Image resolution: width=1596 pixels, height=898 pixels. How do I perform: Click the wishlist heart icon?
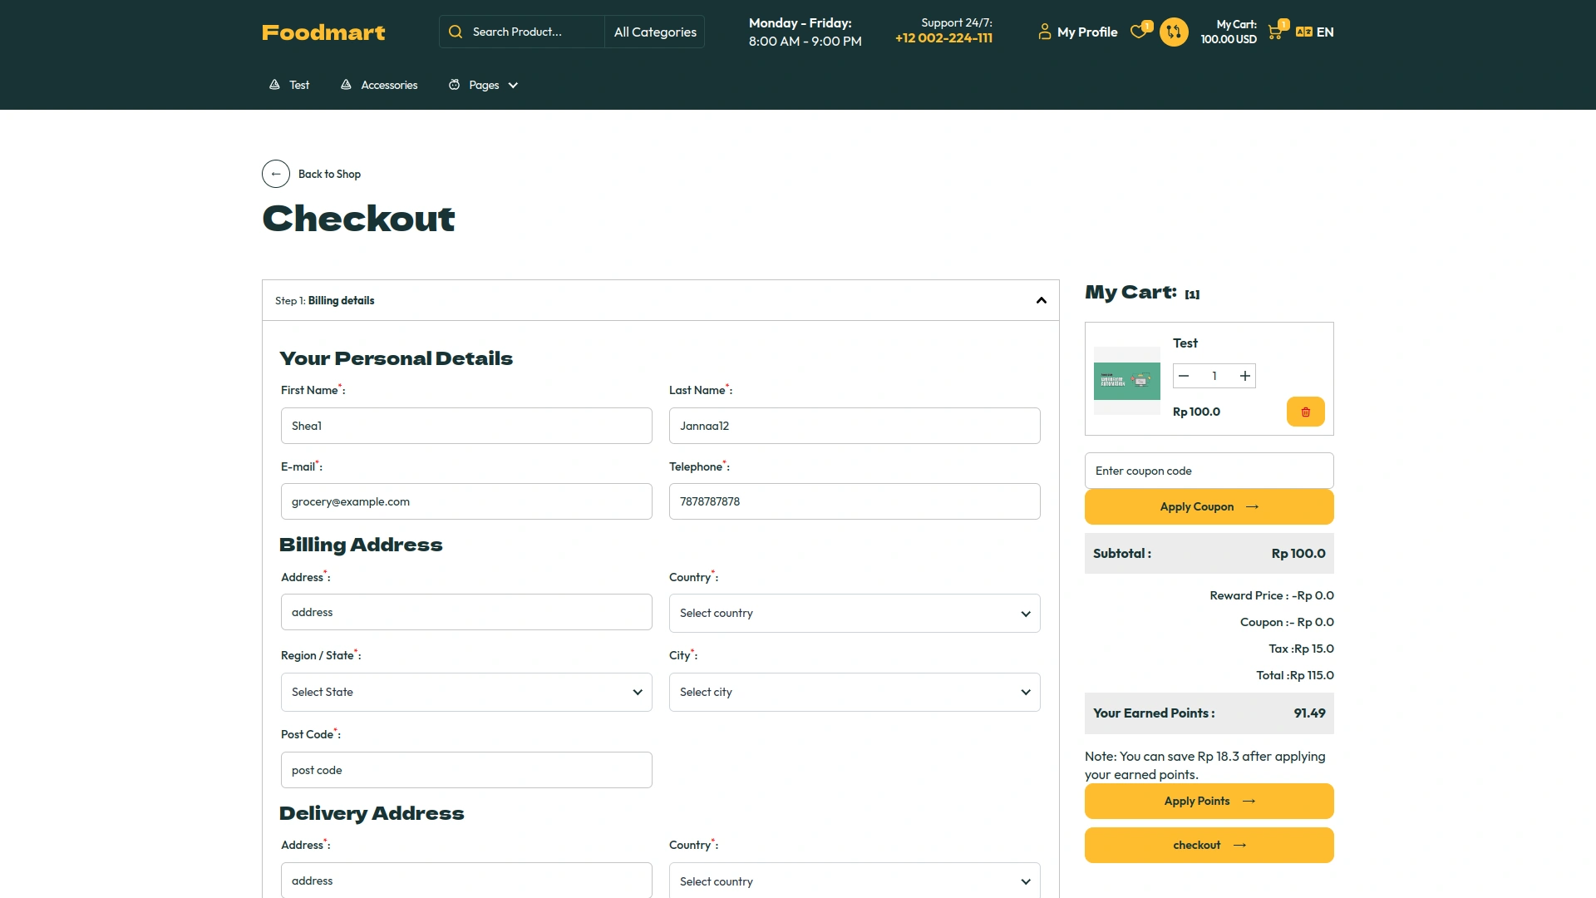[x=1139, y=32]
